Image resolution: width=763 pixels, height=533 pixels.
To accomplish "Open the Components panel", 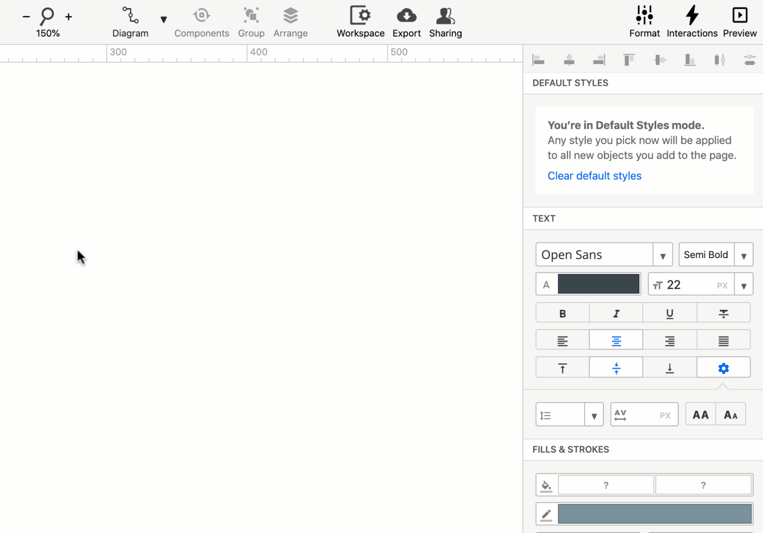I will click(x=202, y=22).
